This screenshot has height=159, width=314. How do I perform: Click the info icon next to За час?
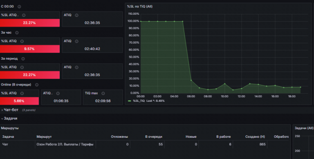(x=17, y=33)
